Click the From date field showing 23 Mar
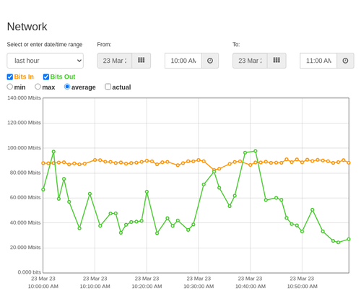 [115, 61]
